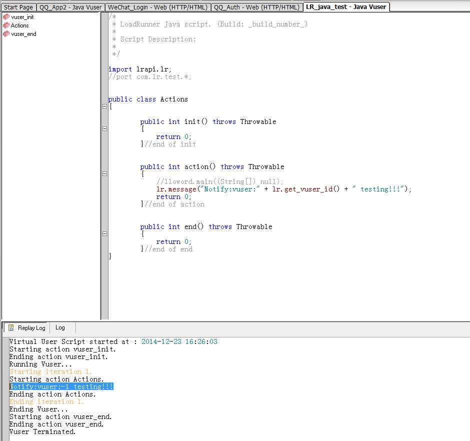Click the commented '//port com.lr.test.*;' line
Image resolution: width=470 pixels, height=441 pixels.
[150, 76]
